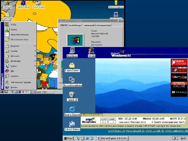Image resolution: width=188 pixels, height=141 pixels.
Task: Switch to the Hardwareprofile tab
Action: coord(89,25)
